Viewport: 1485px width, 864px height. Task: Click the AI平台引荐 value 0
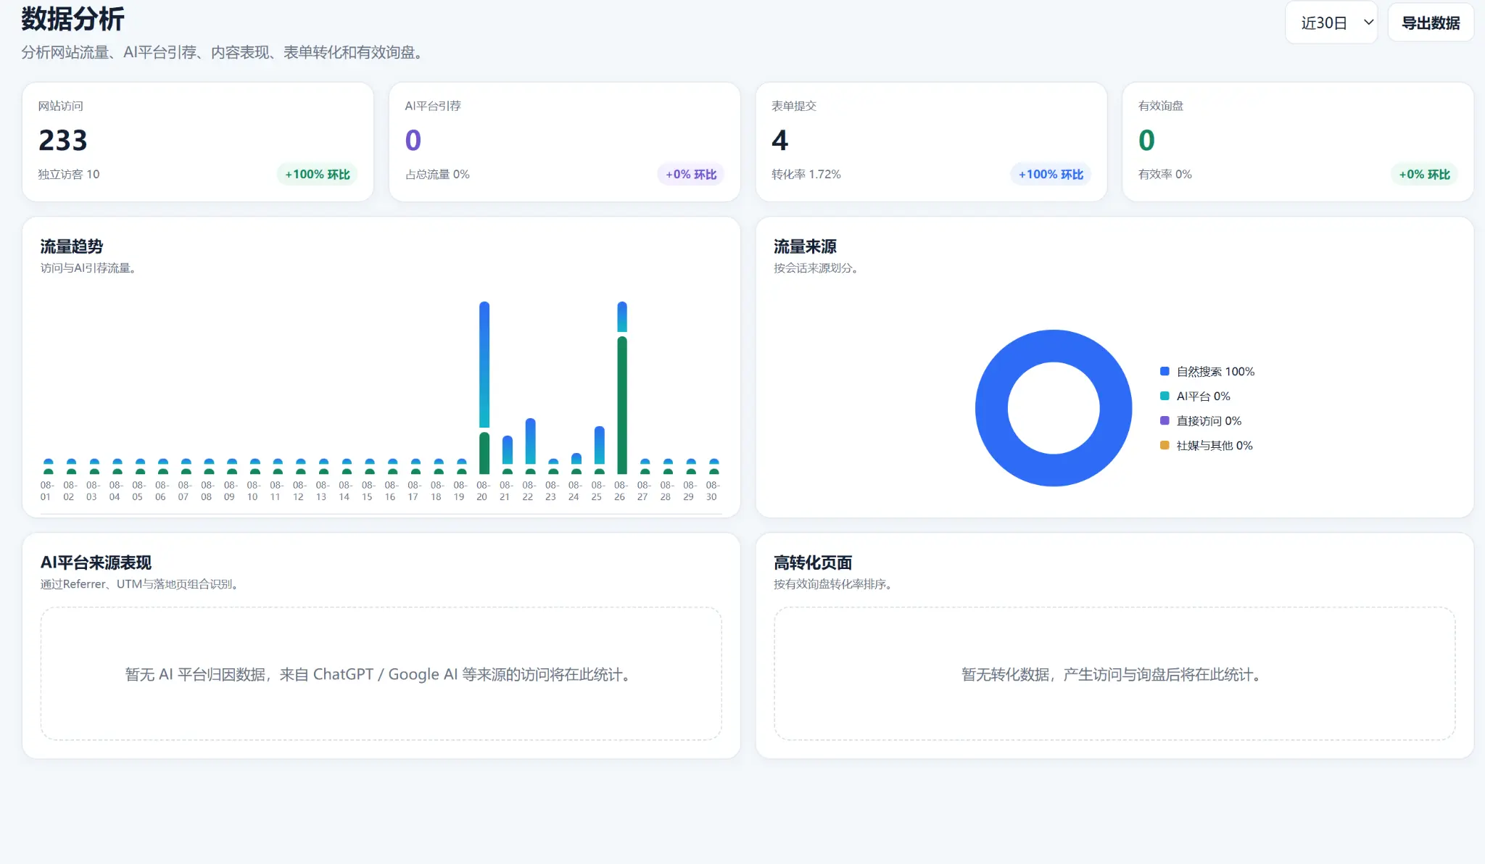tap(413, 140)
